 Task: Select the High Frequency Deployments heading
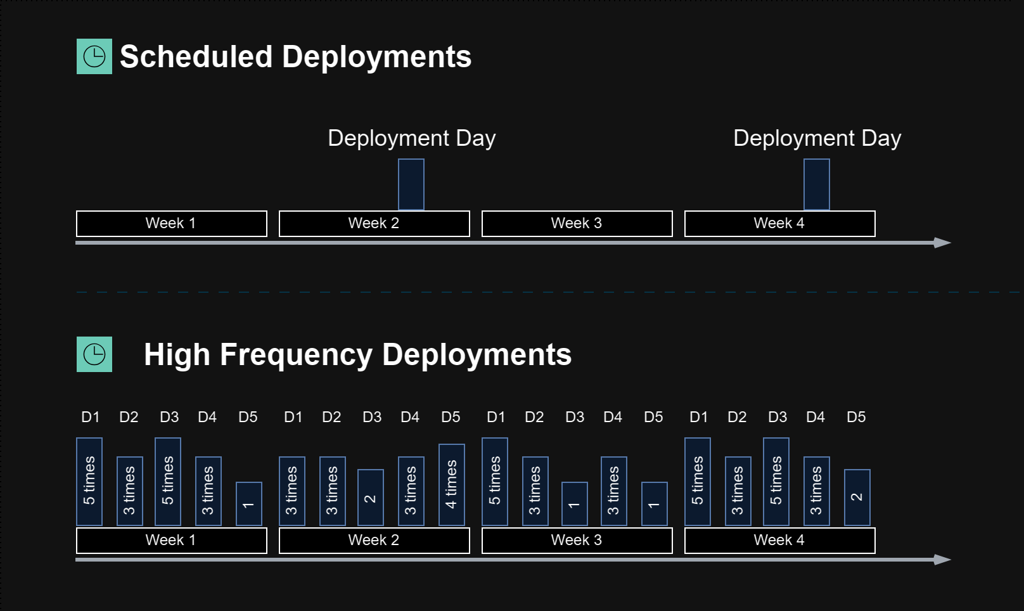[358, 354]
